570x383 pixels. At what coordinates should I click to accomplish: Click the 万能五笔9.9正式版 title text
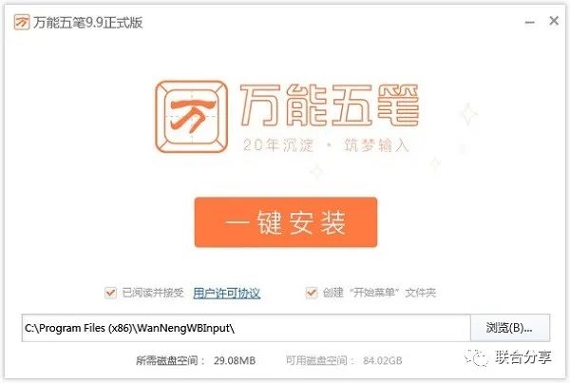click(87, 23)
